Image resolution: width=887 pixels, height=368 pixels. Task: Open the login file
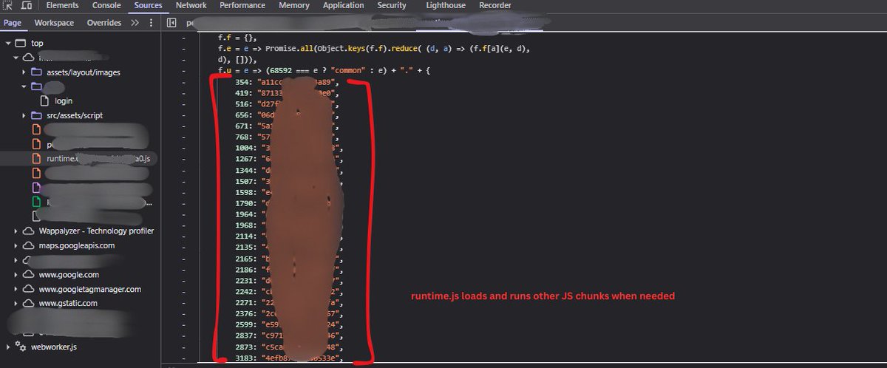[64, 100]
